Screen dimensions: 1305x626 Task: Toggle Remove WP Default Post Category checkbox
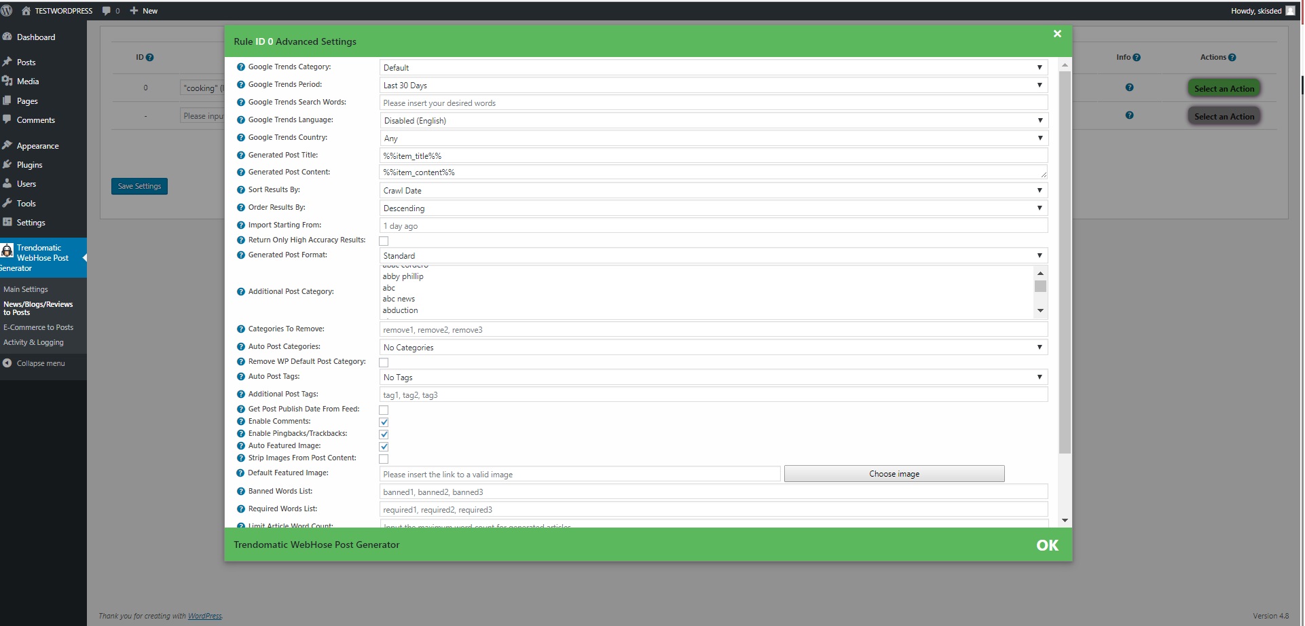click(x=384, y=363)
